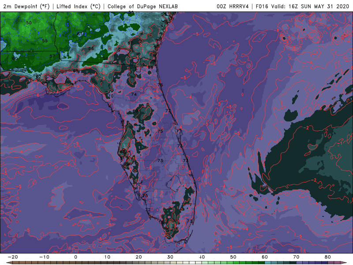Click the 74 dewpoint value in north Florida
The width and height of the screenshot is (353, 265).
(x=134, y=94)
